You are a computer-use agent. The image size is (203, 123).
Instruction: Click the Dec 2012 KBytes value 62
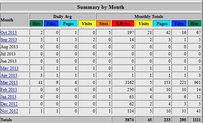click(131, 104)
